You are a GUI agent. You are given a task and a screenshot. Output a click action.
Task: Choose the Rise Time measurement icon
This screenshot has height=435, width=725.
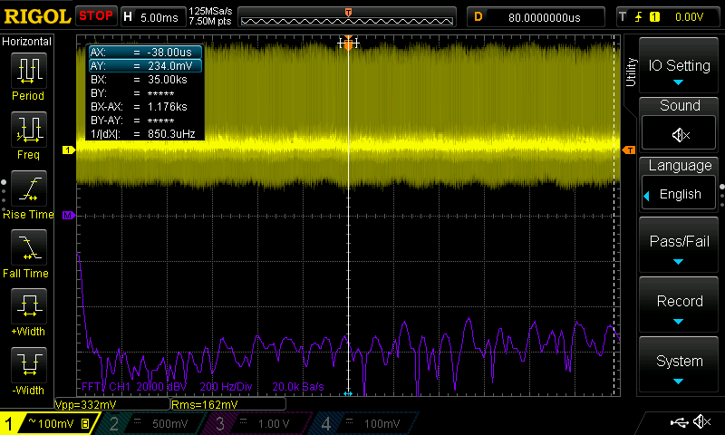click(x=29, y=188)
